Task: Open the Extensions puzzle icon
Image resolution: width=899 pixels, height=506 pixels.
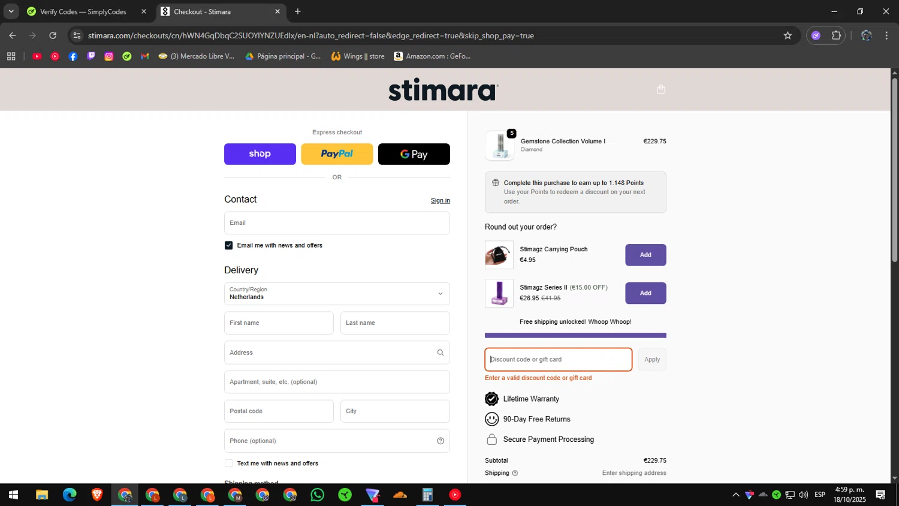Action: point(836,35)
